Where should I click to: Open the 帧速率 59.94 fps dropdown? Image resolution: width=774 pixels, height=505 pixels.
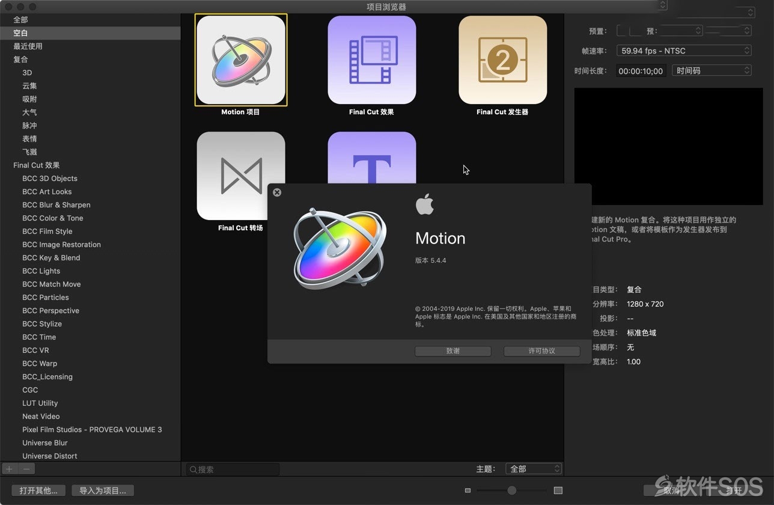coord(684,51)
